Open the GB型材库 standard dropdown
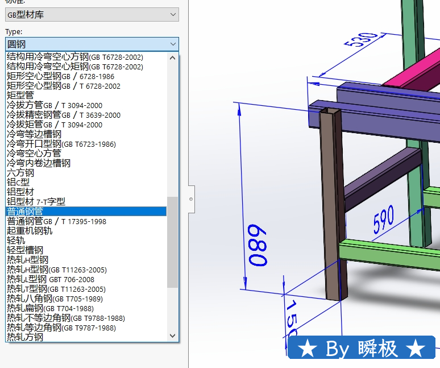 92,15
